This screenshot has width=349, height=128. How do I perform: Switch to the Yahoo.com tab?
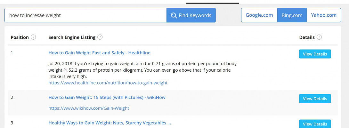coord(324,15)
